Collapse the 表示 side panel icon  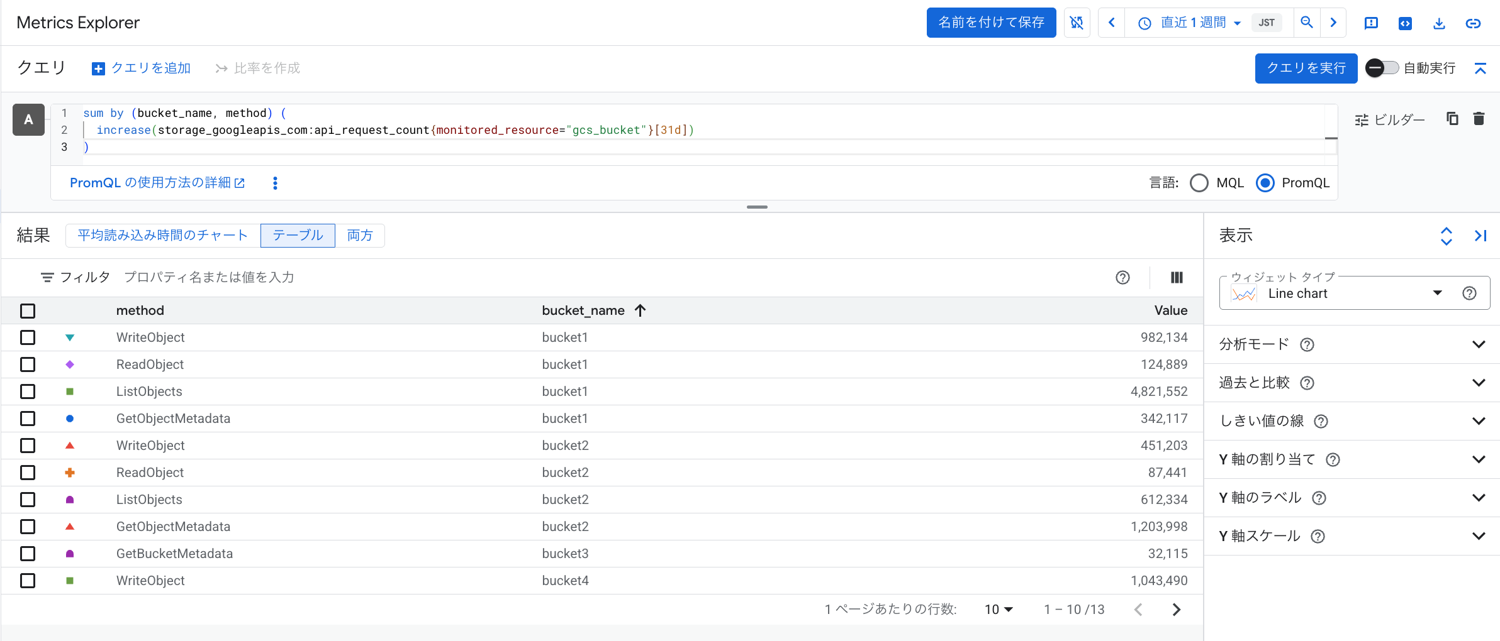pos(1480,236)
